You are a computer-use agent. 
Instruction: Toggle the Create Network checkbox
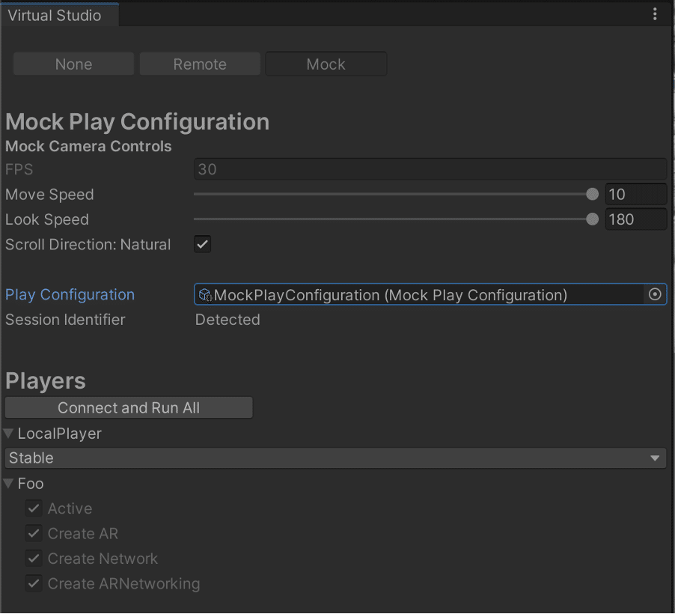[34, 559]
